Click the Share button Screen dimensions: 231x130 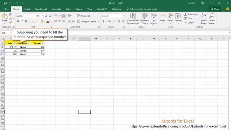click(215, 9)
